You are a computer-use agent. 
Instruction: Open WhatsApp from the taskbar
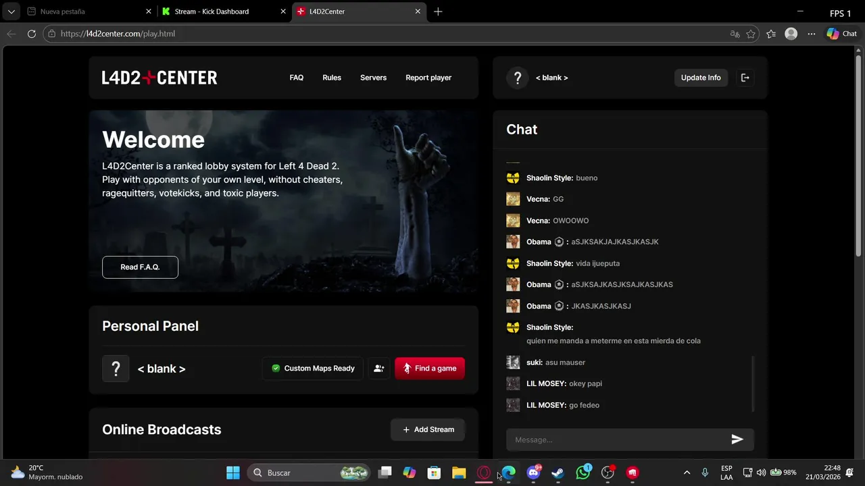[583, 473]
